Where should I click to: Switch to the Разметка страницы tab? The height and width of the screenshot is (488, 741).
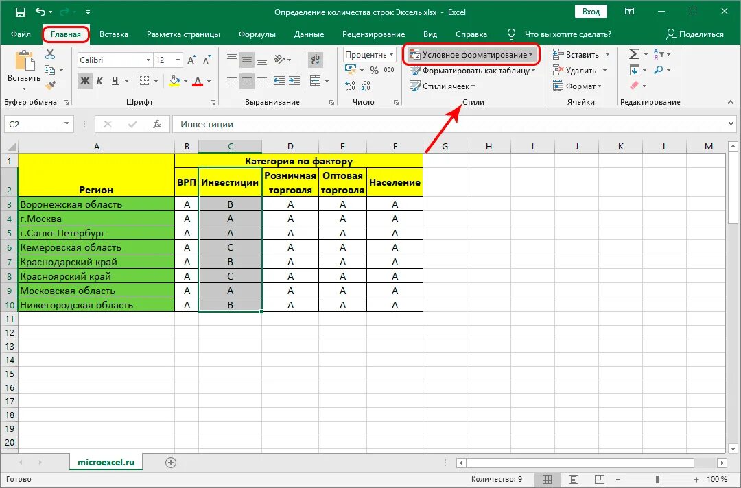point(183,34)
